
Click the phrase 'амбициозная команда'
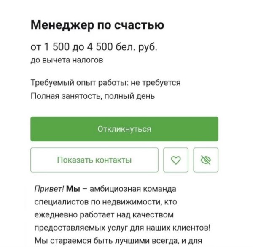coord(126,188)
